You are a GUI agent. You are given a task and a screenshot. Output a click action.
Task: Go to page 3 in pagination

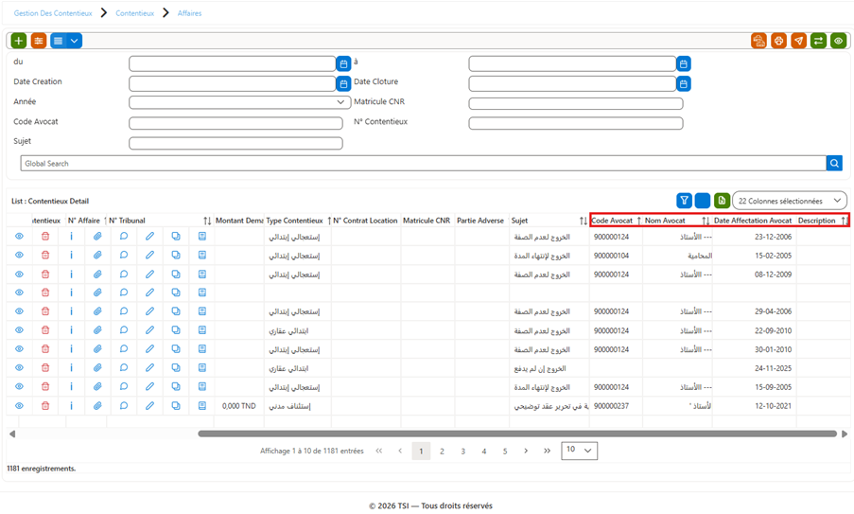(463, 452)
